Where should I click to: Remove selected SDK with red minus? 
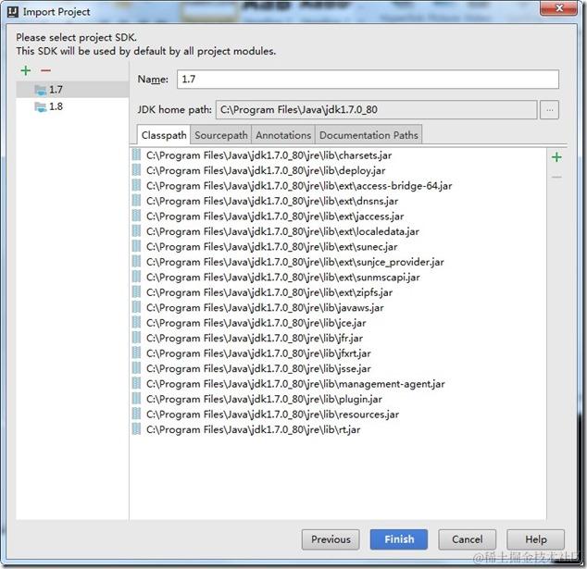(45, 70)
